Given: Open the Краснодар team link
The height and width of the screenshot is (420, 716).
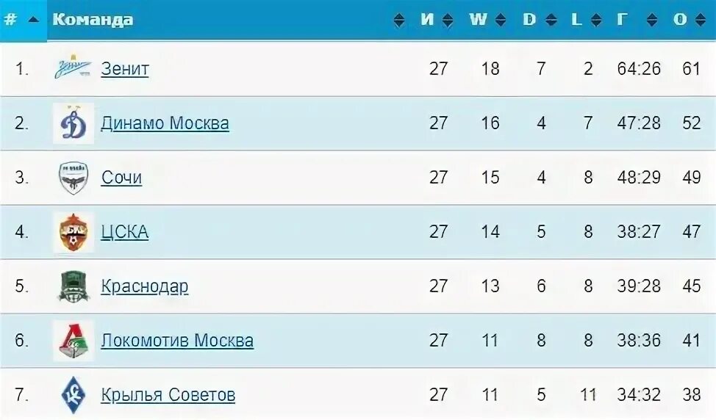Looking at the screenshot, I should [144, 286].
